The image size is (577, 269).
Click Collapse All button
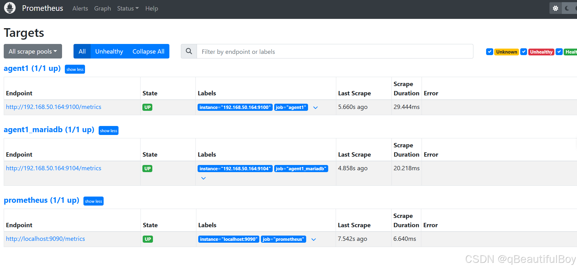click(x=148, y=51)
